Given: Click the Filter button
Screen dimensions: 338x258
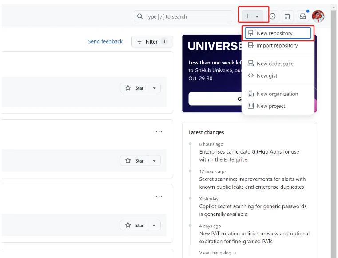Looking at the screenshot, I should (152, 42).
